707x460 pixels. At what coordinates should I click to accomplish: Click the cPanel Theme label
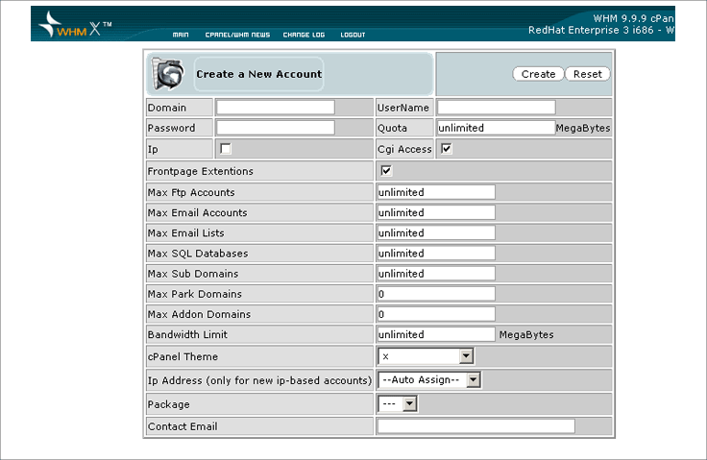(183, 356)
